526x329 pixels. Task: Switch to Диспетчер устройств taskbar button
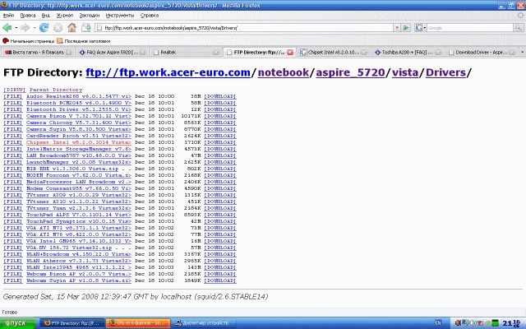pyautogui.click(x=205, y=323)
